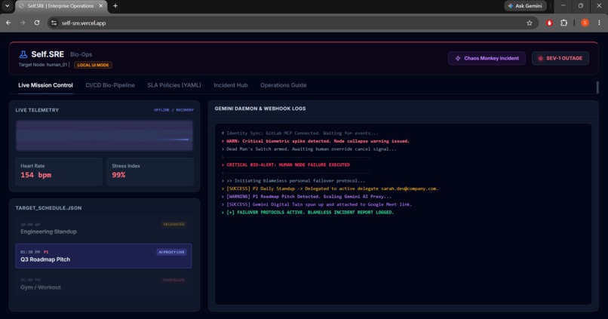Switch to SLA Policies (YAML) tab

point(174,85)
